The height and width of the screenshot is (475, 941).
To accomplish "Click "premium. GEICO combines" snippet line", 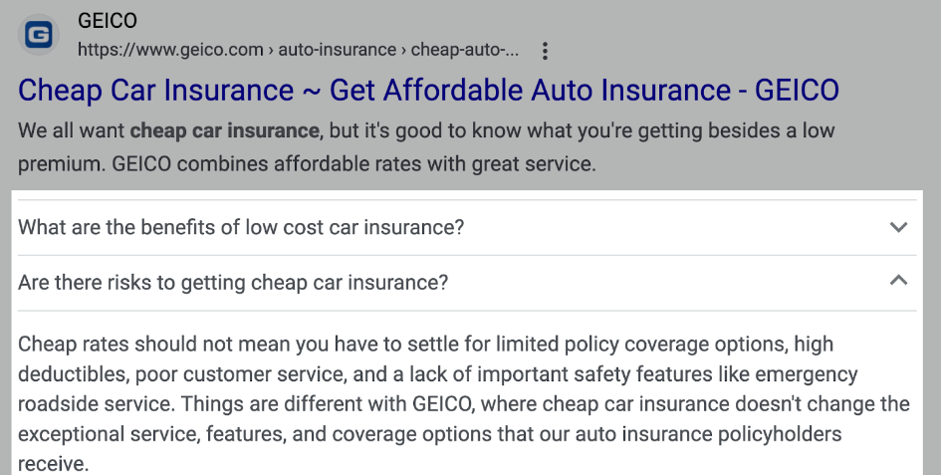I will tap(308, 163).
